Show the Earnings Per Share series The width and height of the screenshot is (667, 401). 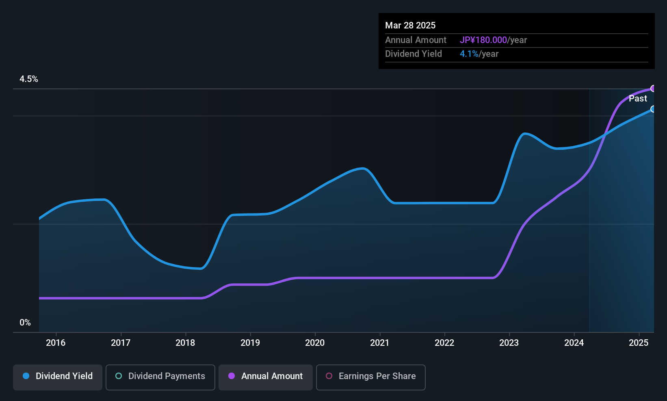[x=370, y=377]
